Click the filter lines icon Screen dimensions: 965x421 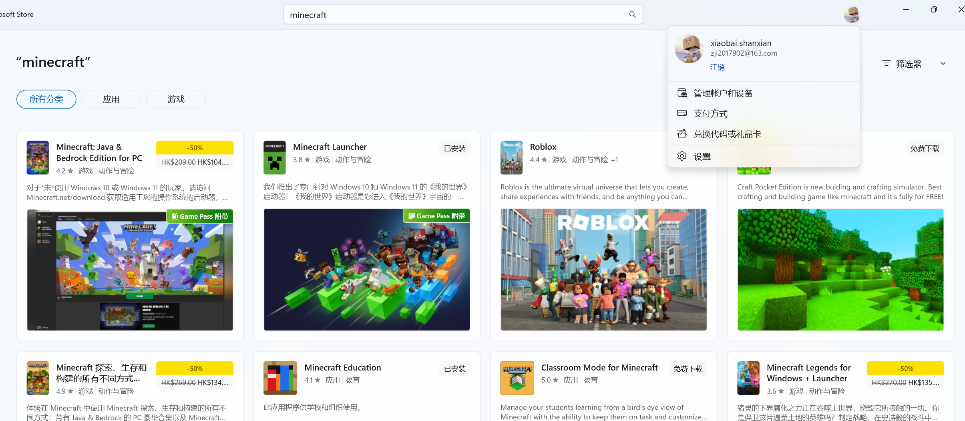(887, 63)
